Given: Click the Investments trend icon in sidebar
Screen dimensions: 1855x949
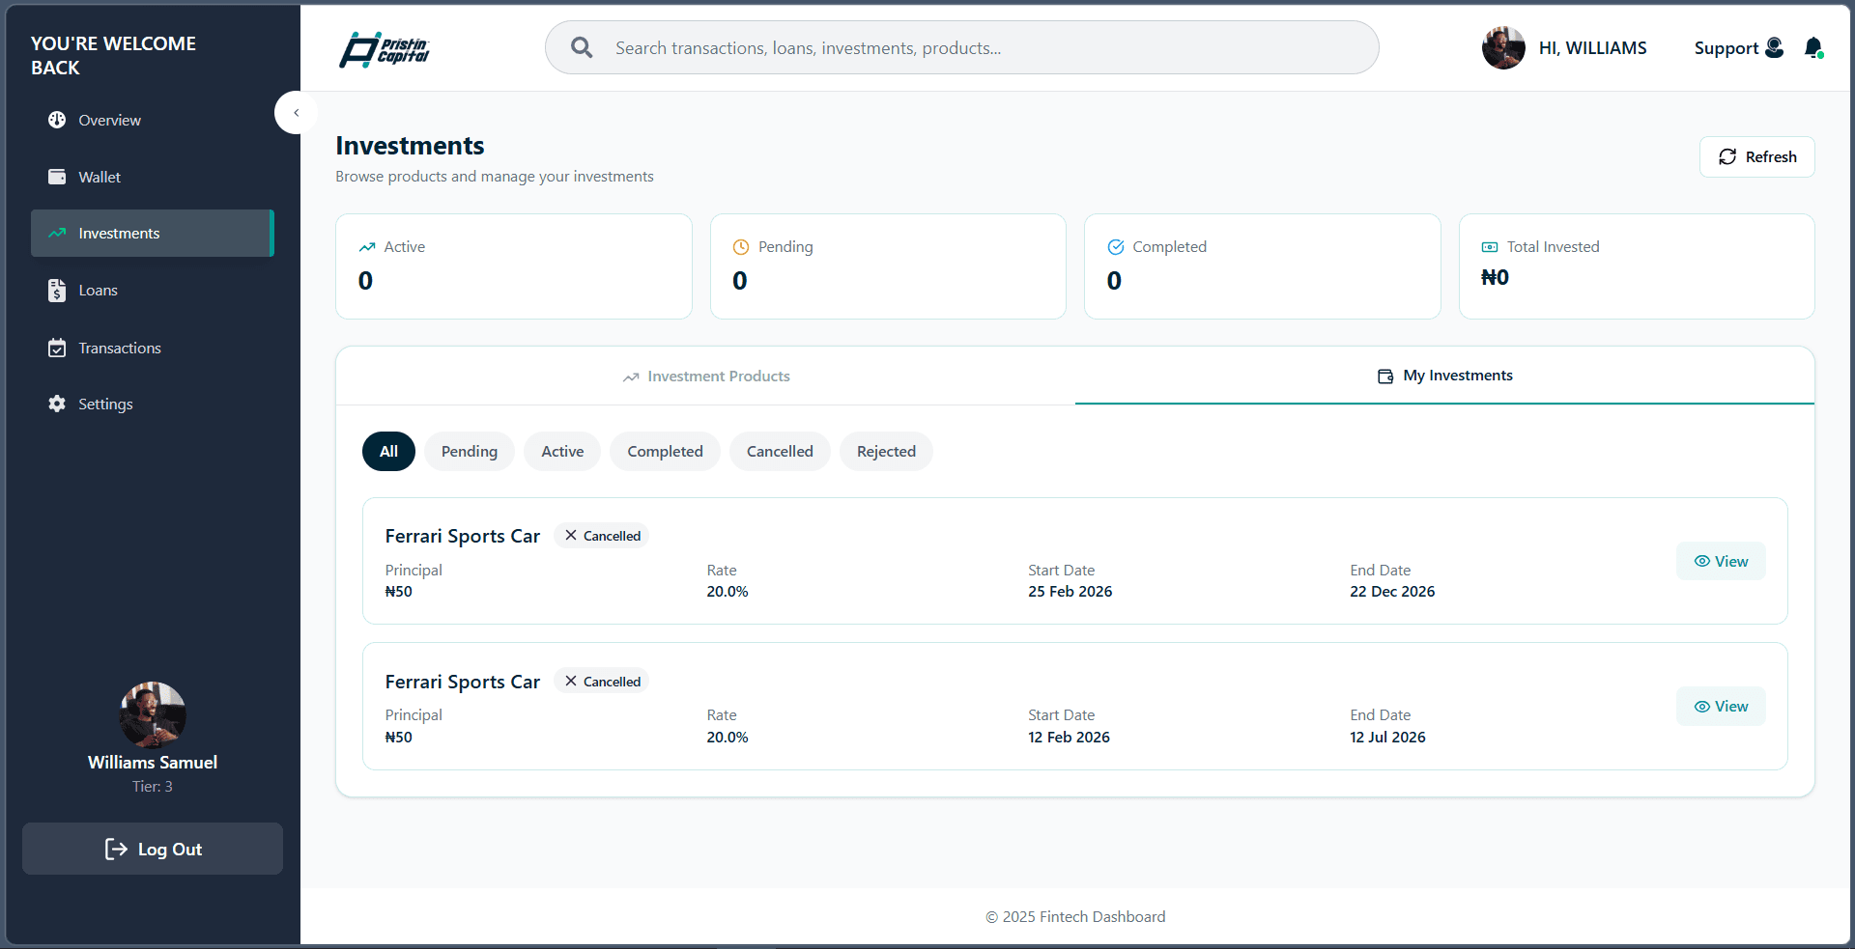Looking at the screenshot, I should coord(57,233).
